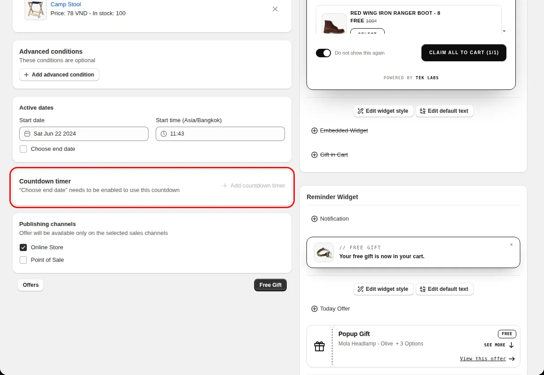Image resolution: width=544 pixels, height=375 pixels.
Task: Open the Start time field
Action: pyautogui.click(x=220, y=134)
